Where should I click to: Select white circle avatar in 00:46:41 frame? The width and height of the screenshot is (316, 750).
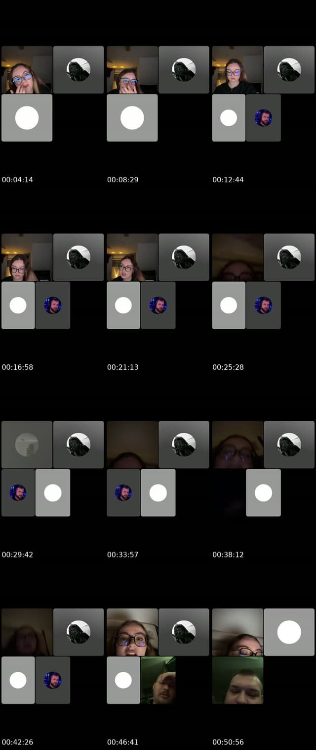tap(123, 680)
